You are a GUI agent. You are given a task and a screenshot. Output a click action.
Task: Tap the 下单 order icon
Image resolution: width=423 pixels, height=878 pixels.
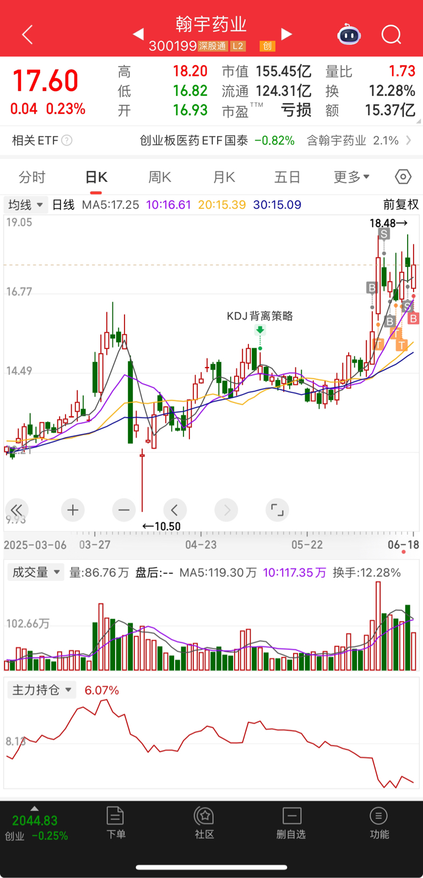pos(115,823)
